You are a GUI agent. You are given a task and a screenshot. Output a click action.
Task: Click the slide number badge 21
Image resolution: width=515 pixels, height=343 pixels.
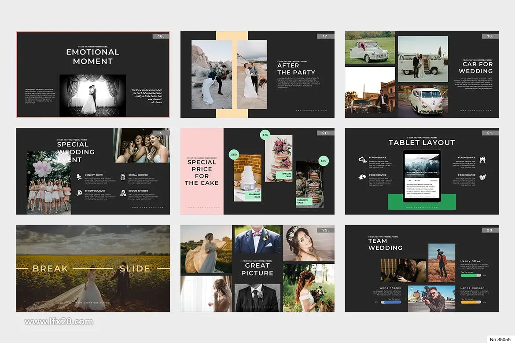pos(490,133)
